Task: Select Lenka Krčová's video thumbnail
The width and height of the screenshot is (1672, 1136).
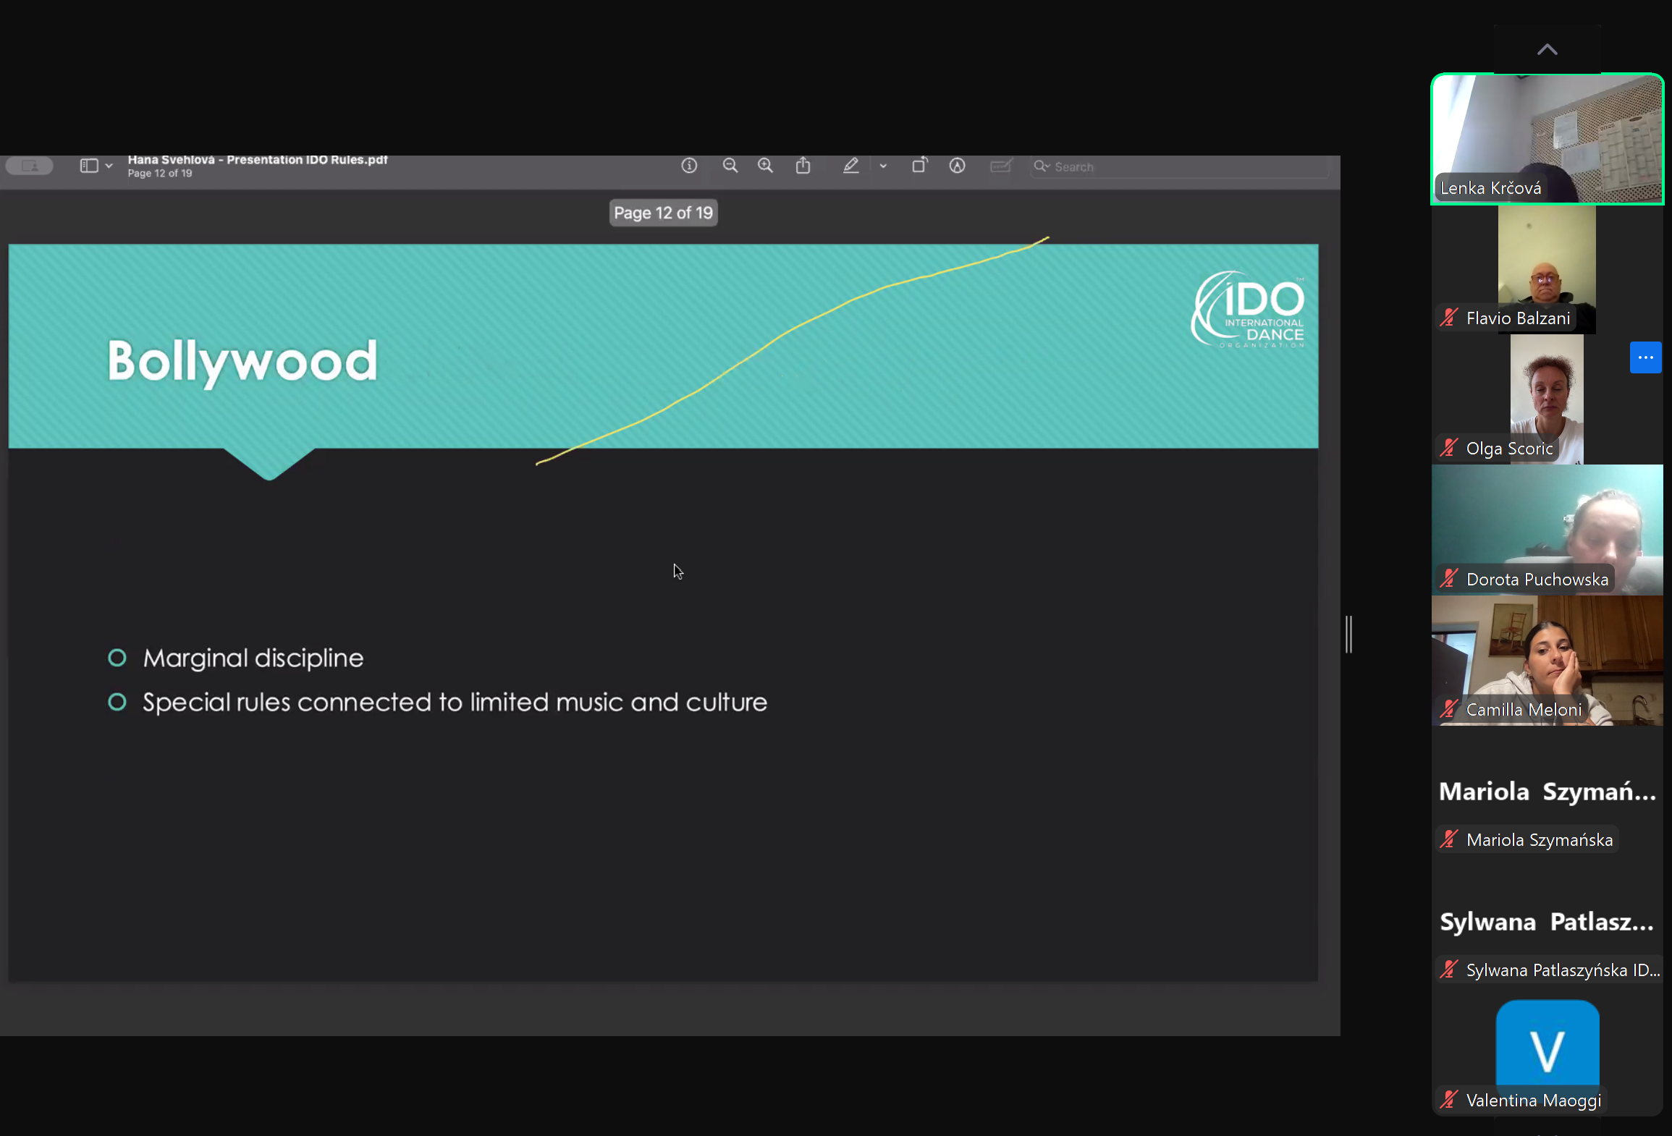Action: 1547,137
